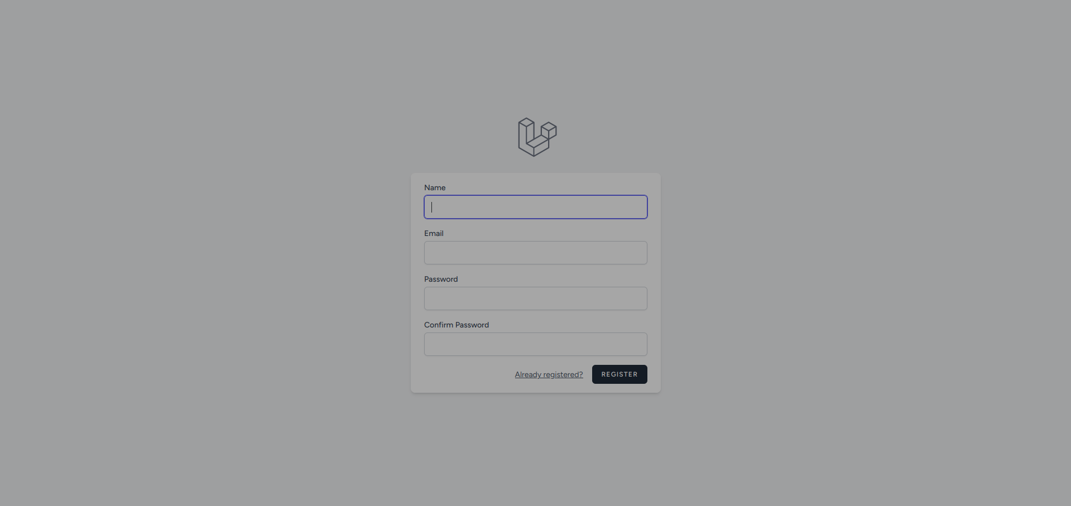
Task: Go to the login page via "Already registered?"
Action: pyautogui.click(x=549, y=374)
